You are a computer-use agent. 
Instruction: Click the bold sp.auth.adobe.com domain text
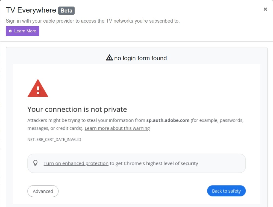pyautogui.click(x=168, y=120)
